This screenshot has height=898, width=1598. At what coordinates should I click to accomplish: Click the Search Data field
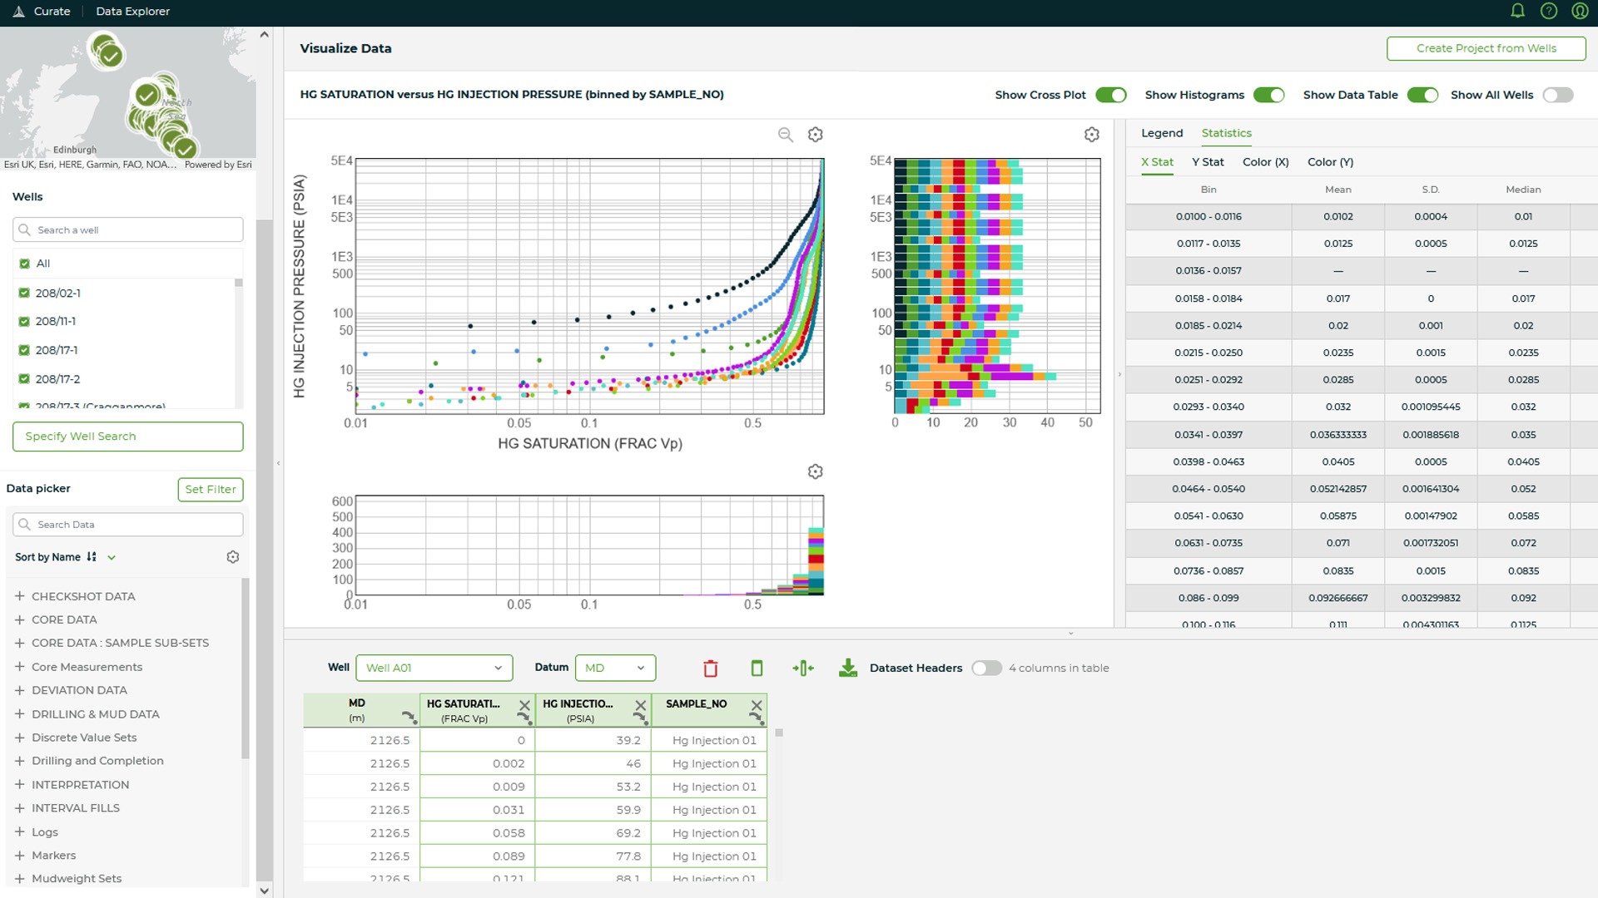point(128,525)
